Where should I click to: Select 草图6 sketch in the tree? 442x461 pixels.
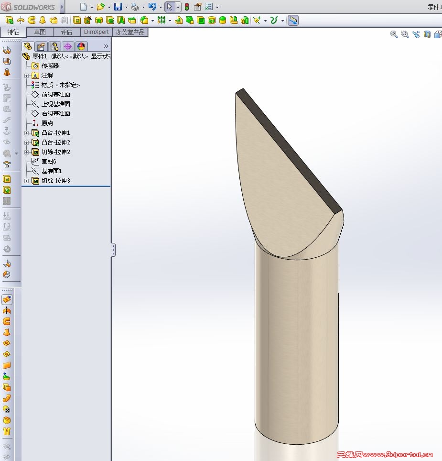coord(49,162)
